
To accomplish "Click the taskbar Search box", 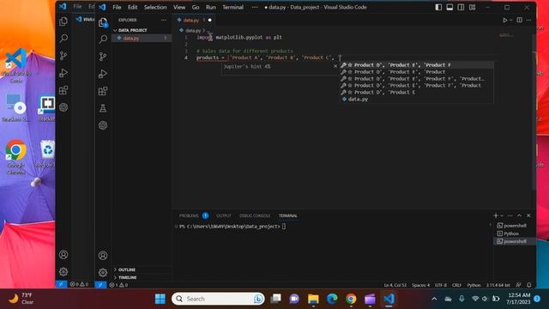I will coord(218,299).
